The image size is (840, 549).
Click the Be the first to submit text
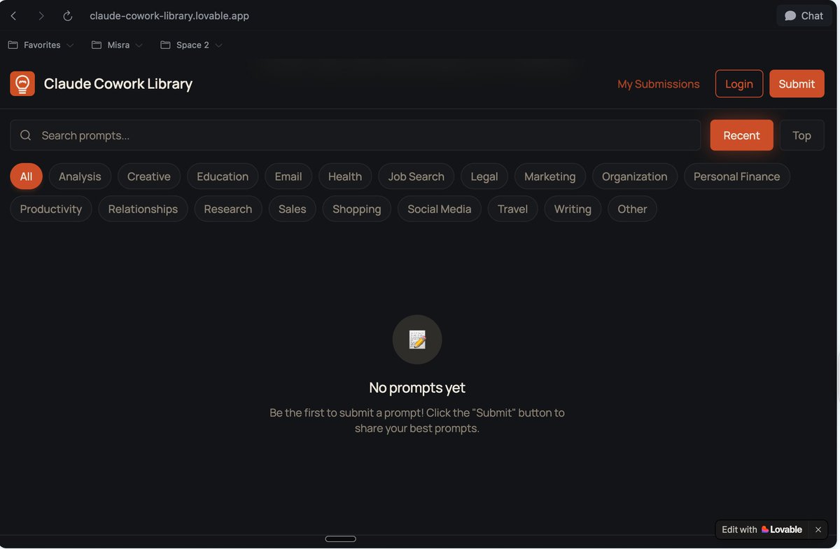pyautogui.click(x=417, y=420)
